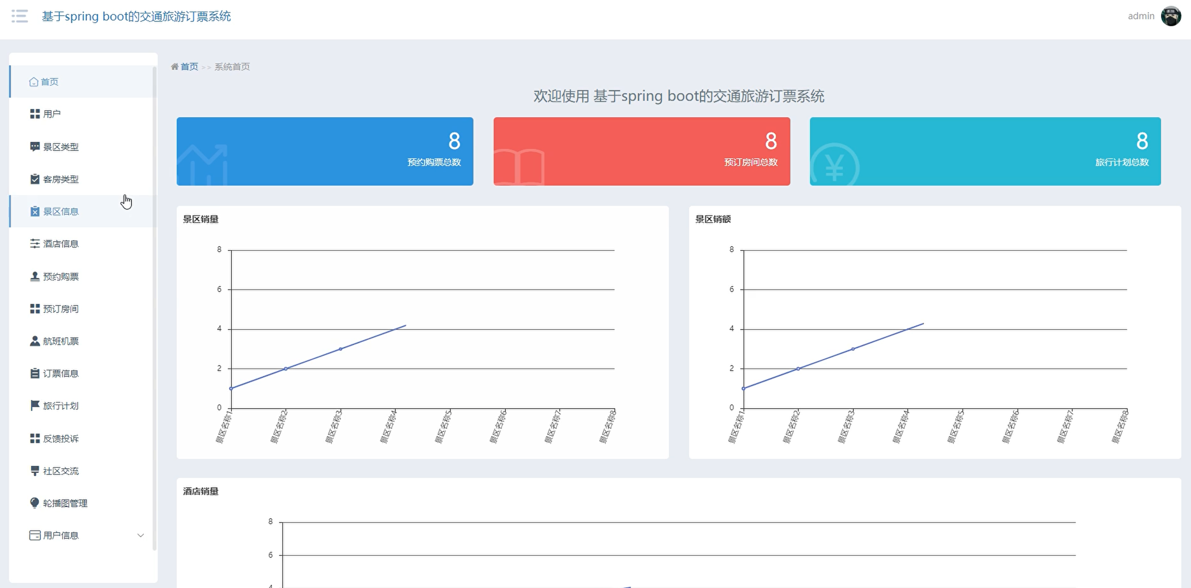This screenshot has height=588, width=1191.
Task: Click the person icon next to 航班机票
Action: [x=35, y=341]
